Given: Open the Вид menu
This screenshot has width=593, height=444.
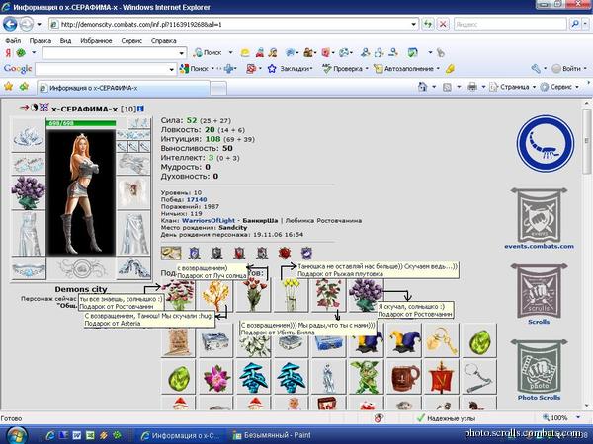Looking at the screenshot, I should [65, 40].
